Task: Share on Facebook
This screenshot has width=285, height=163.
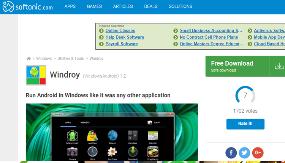Action: (x=231, y=153)
